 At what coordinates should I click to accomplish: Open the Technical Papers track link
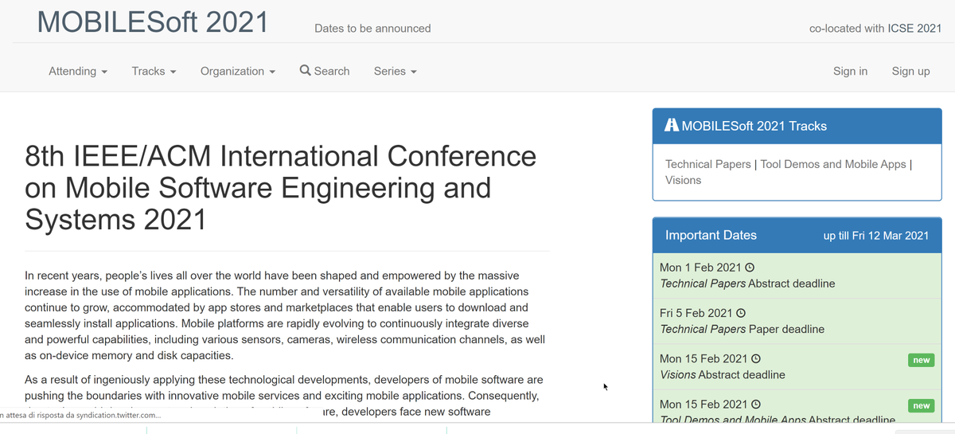pos(707,164)
